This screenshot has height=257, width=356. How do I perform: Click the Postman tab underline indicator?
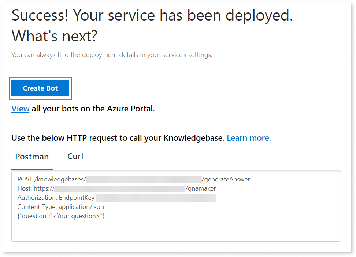click(32, 169)
